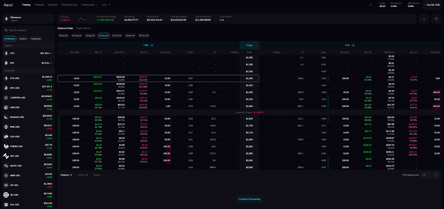Click the search magnifier icon
Screen dimensions: 444x209
6,30
